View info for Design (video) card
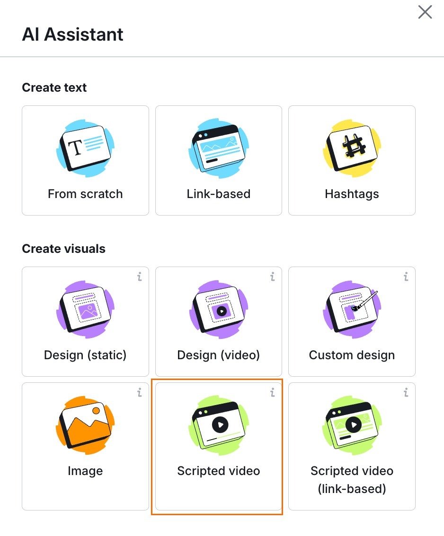This screenshot has height=536, width=444. [x=273, y=278]
